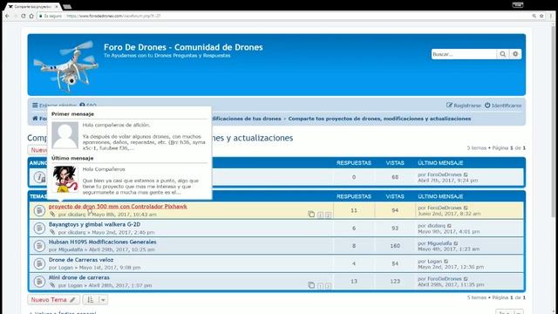The image size is (558, 314).
Task: Select the 'Comparte tus proyectos' browser tab
Action: click(x=33, y=7)
